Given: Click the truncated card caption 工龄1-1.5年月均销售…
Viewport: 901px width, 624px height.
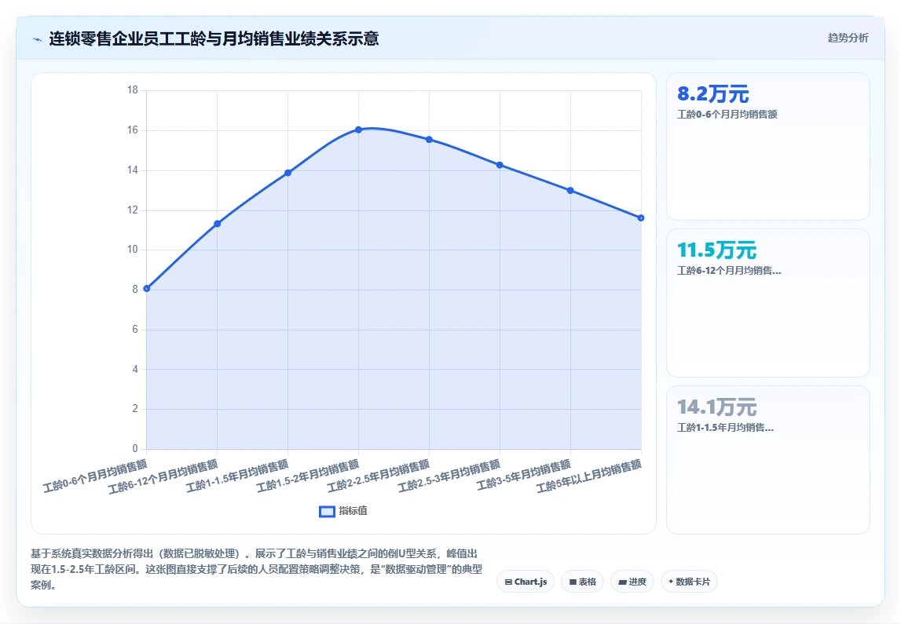Looking at the screenshot, I should (x=725, y=427).
